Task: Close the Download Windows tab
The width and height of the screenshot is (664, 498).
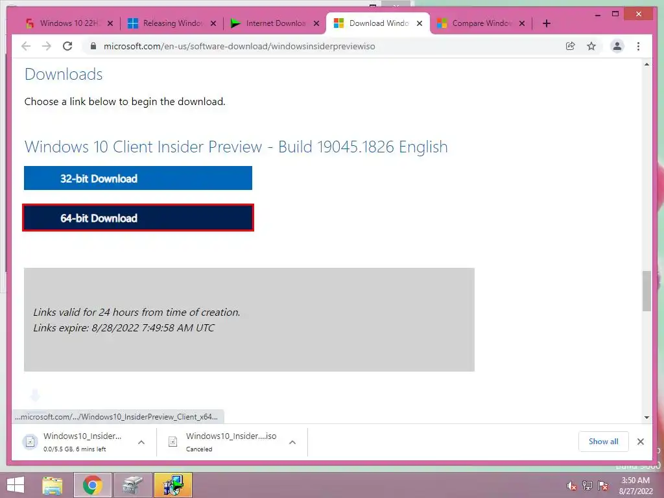Action: pyautogui.click(x=420, y=23)
